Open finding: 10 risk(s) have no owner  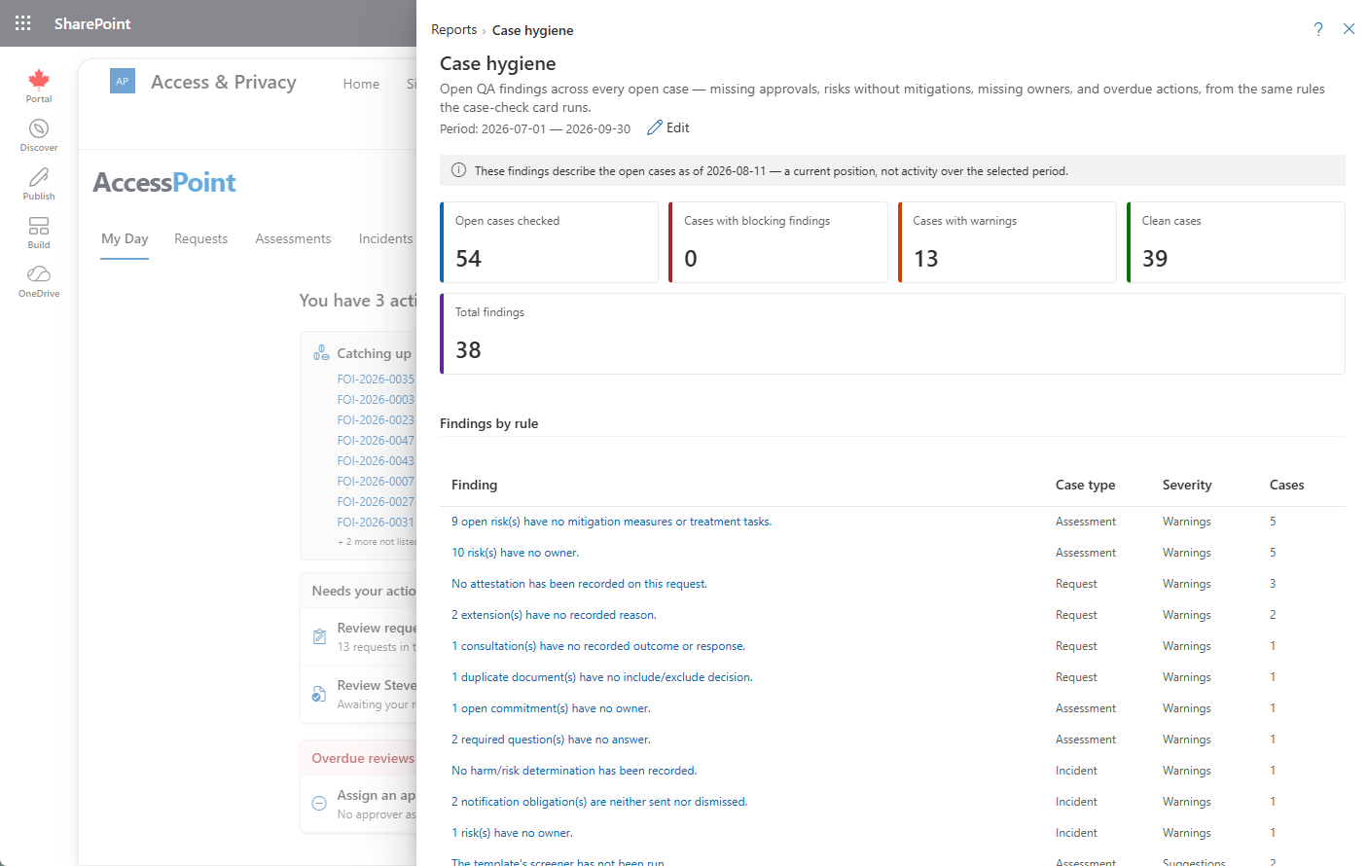(515, 553)
